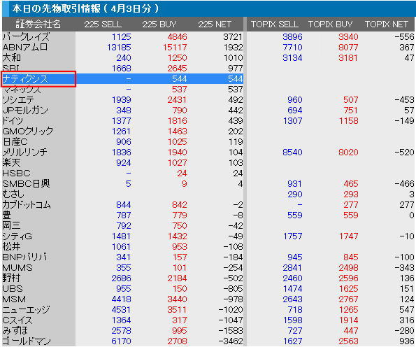Click Cスイス TOPIX BUY value 1914
Viewport: 416px width, 347px height.
tap(348, 320)
